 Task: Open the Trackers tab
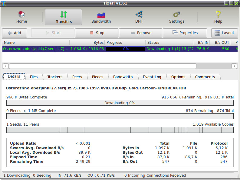pyautogui.click(x=55, y=77)
